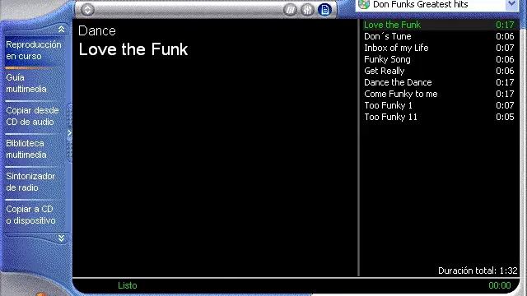Click the Listo status text
This screenshot has width=527, height=296.
pos(128,285)
